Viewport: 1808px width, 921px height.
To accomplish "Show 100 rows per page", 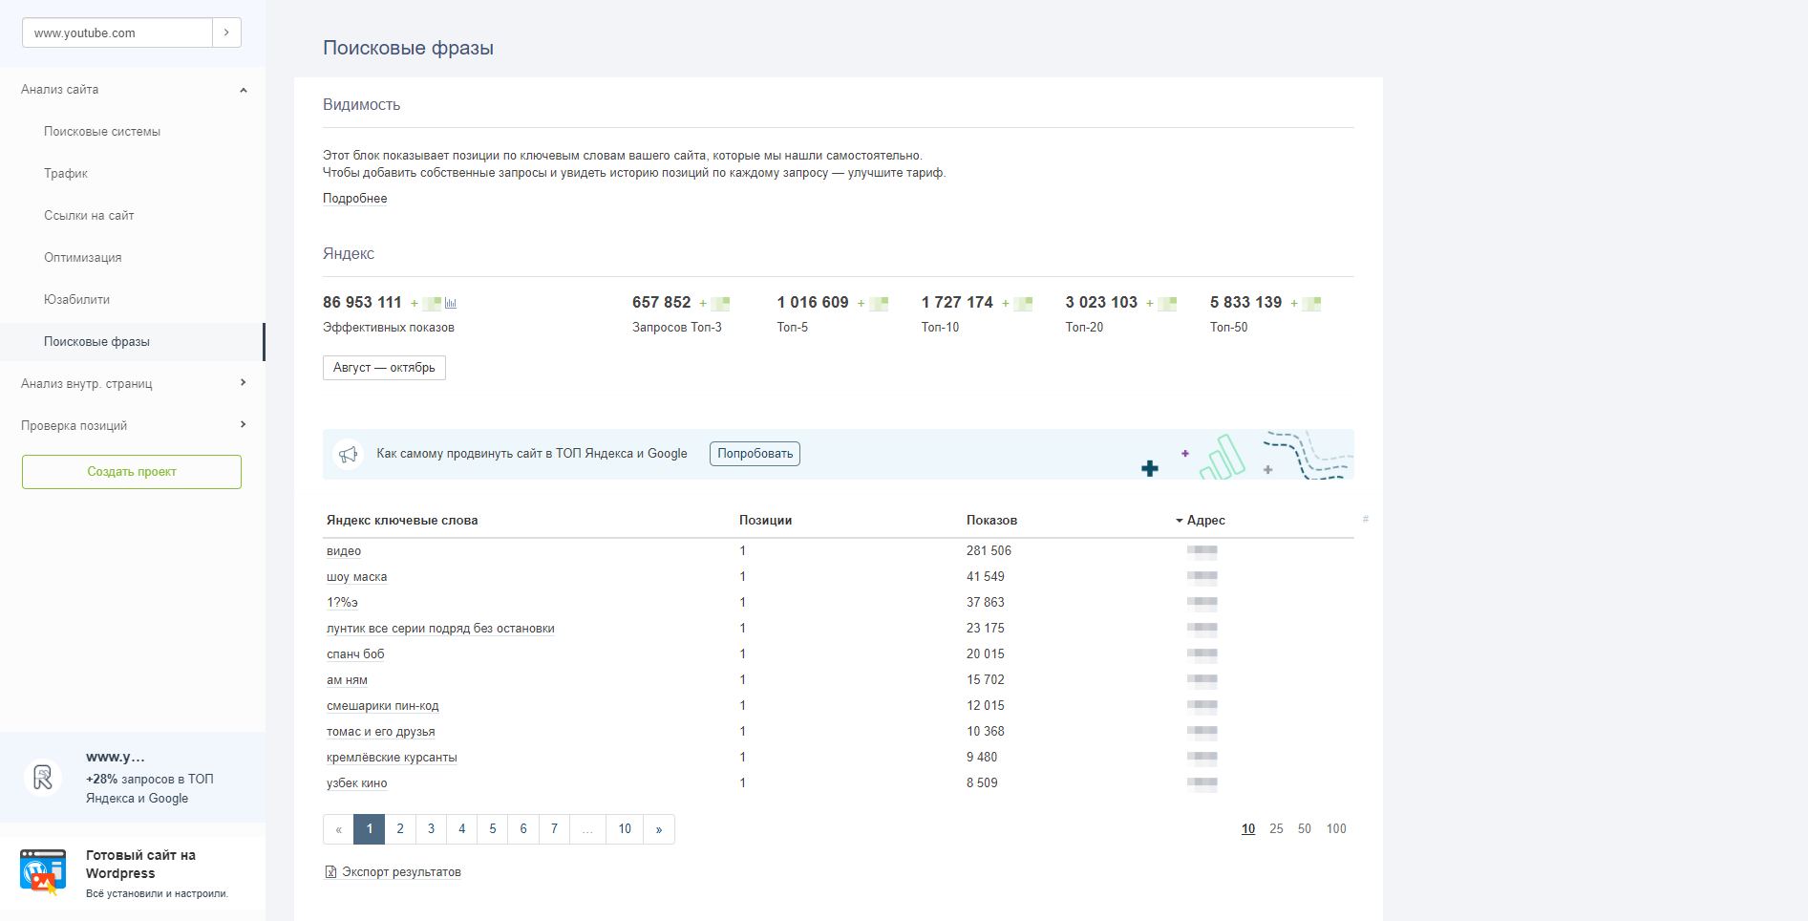I will pos(1336,829).
